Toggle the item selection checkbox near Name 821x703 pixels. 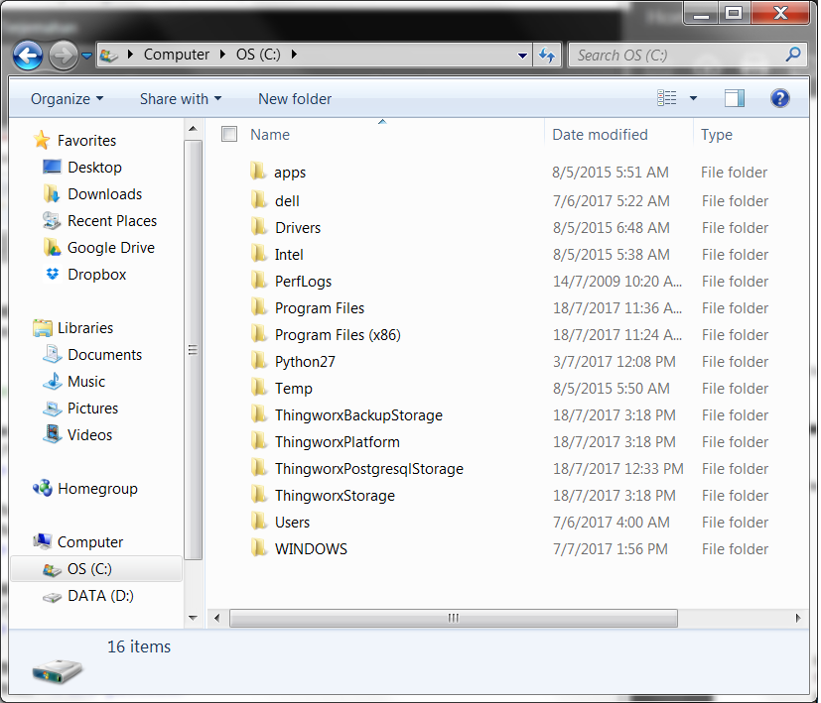[229, 134]
